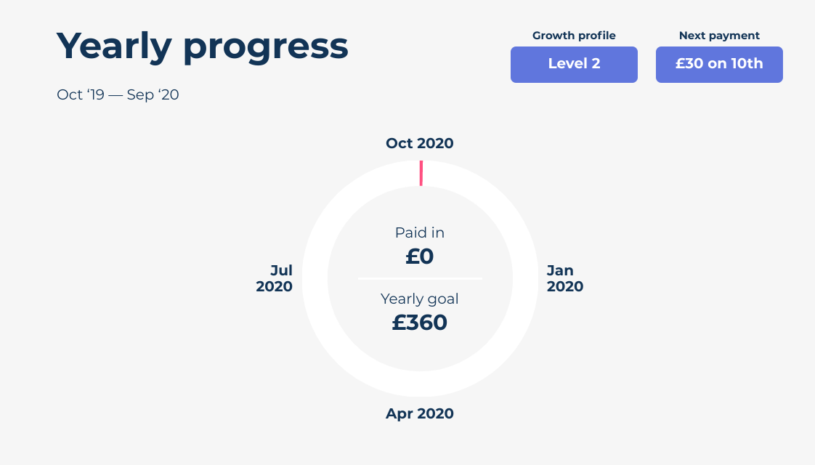Click the Next payment label
This screenshot has height=465, width=815.
(x=719, y=36)
